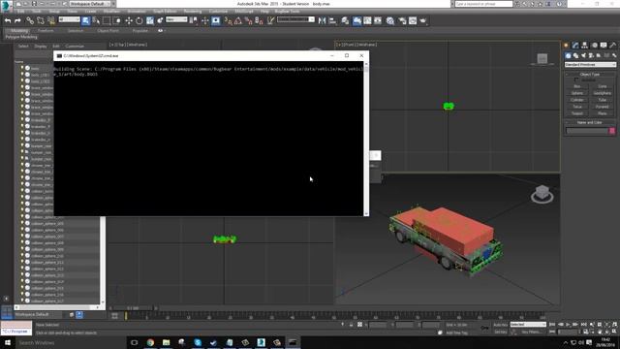Click the GeoSphere primitive button
The width and height of the screenshot is (620, 349).
coord(603,93)
